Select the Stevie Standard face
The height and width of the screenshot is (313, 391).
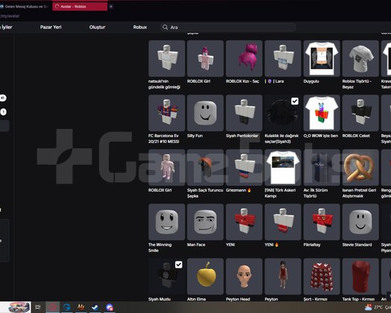[x=360, y=222]
